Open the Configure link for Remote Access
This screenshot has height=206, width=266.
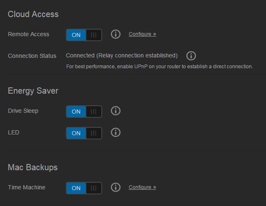coord(142,34)
